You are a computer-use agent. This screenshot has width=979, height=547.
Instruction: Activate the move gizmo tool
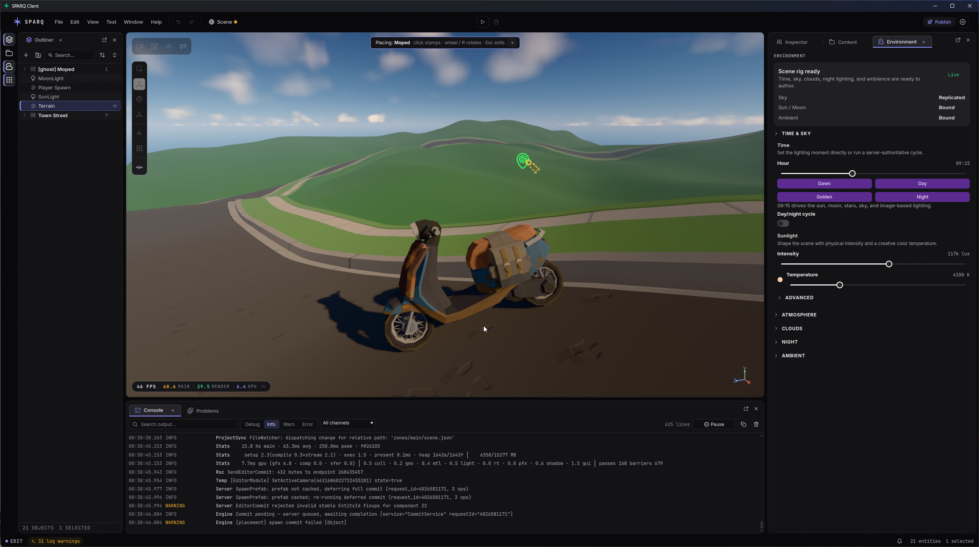coord(139,84)
